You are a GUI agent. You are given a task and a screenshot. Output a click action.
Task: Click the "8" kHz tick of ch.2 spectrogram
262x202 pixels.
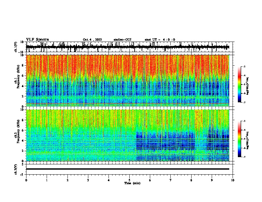click(x=23, y=120)
